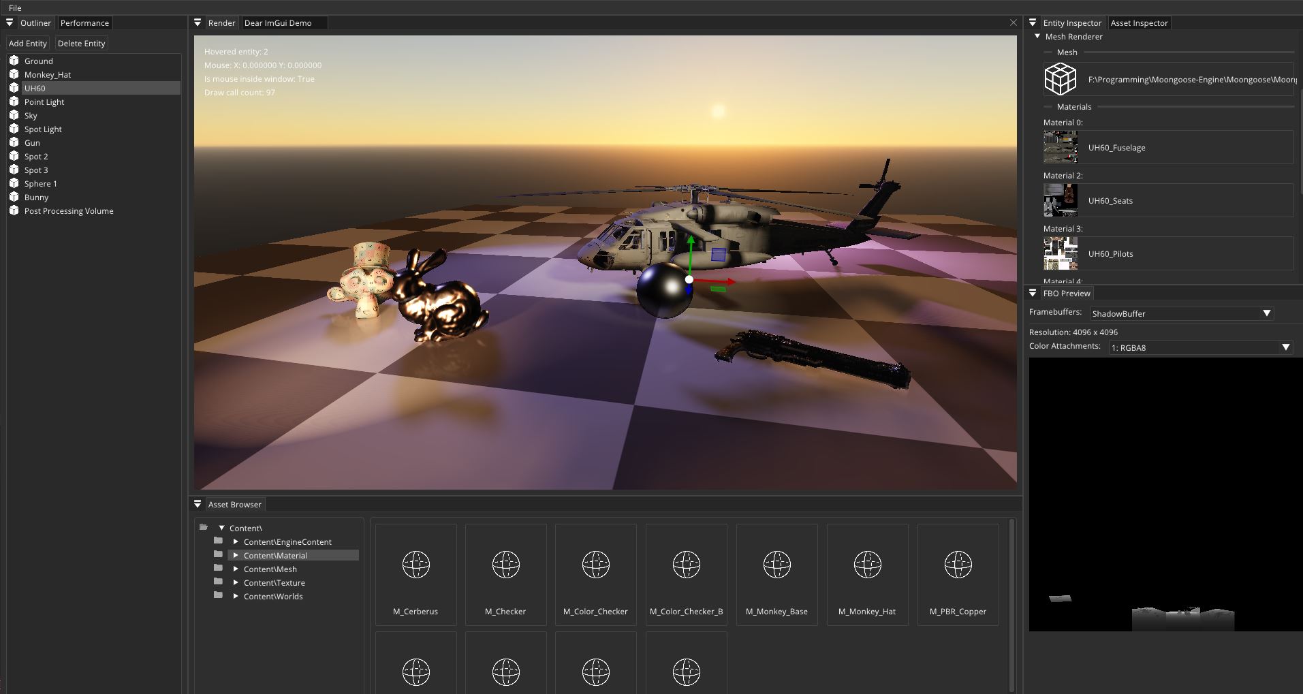Select the M_Checker material asset icon

505,565
